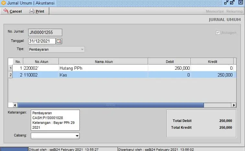Click the Debit column header
245x151 pixels.
[x=169, y=62]
